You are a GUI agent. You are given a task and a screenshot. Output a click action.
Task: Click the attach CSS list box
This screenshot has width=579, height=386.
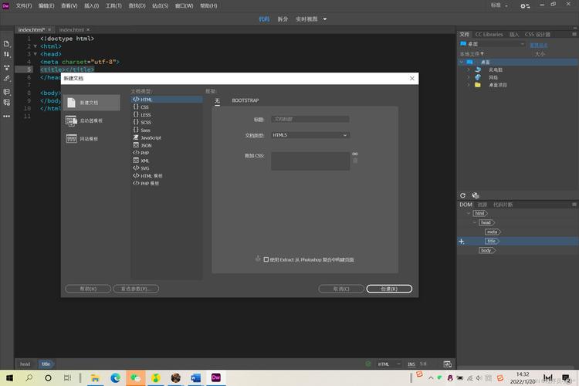[310, 161]
